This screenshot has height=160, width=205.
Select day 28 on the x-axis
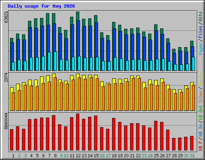(x=174, y=156)
